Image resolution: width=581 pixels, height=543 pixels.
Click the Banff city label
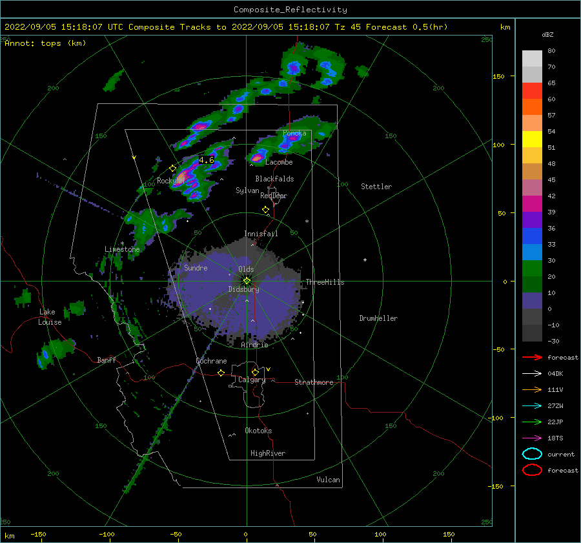(x=107, y=360)
